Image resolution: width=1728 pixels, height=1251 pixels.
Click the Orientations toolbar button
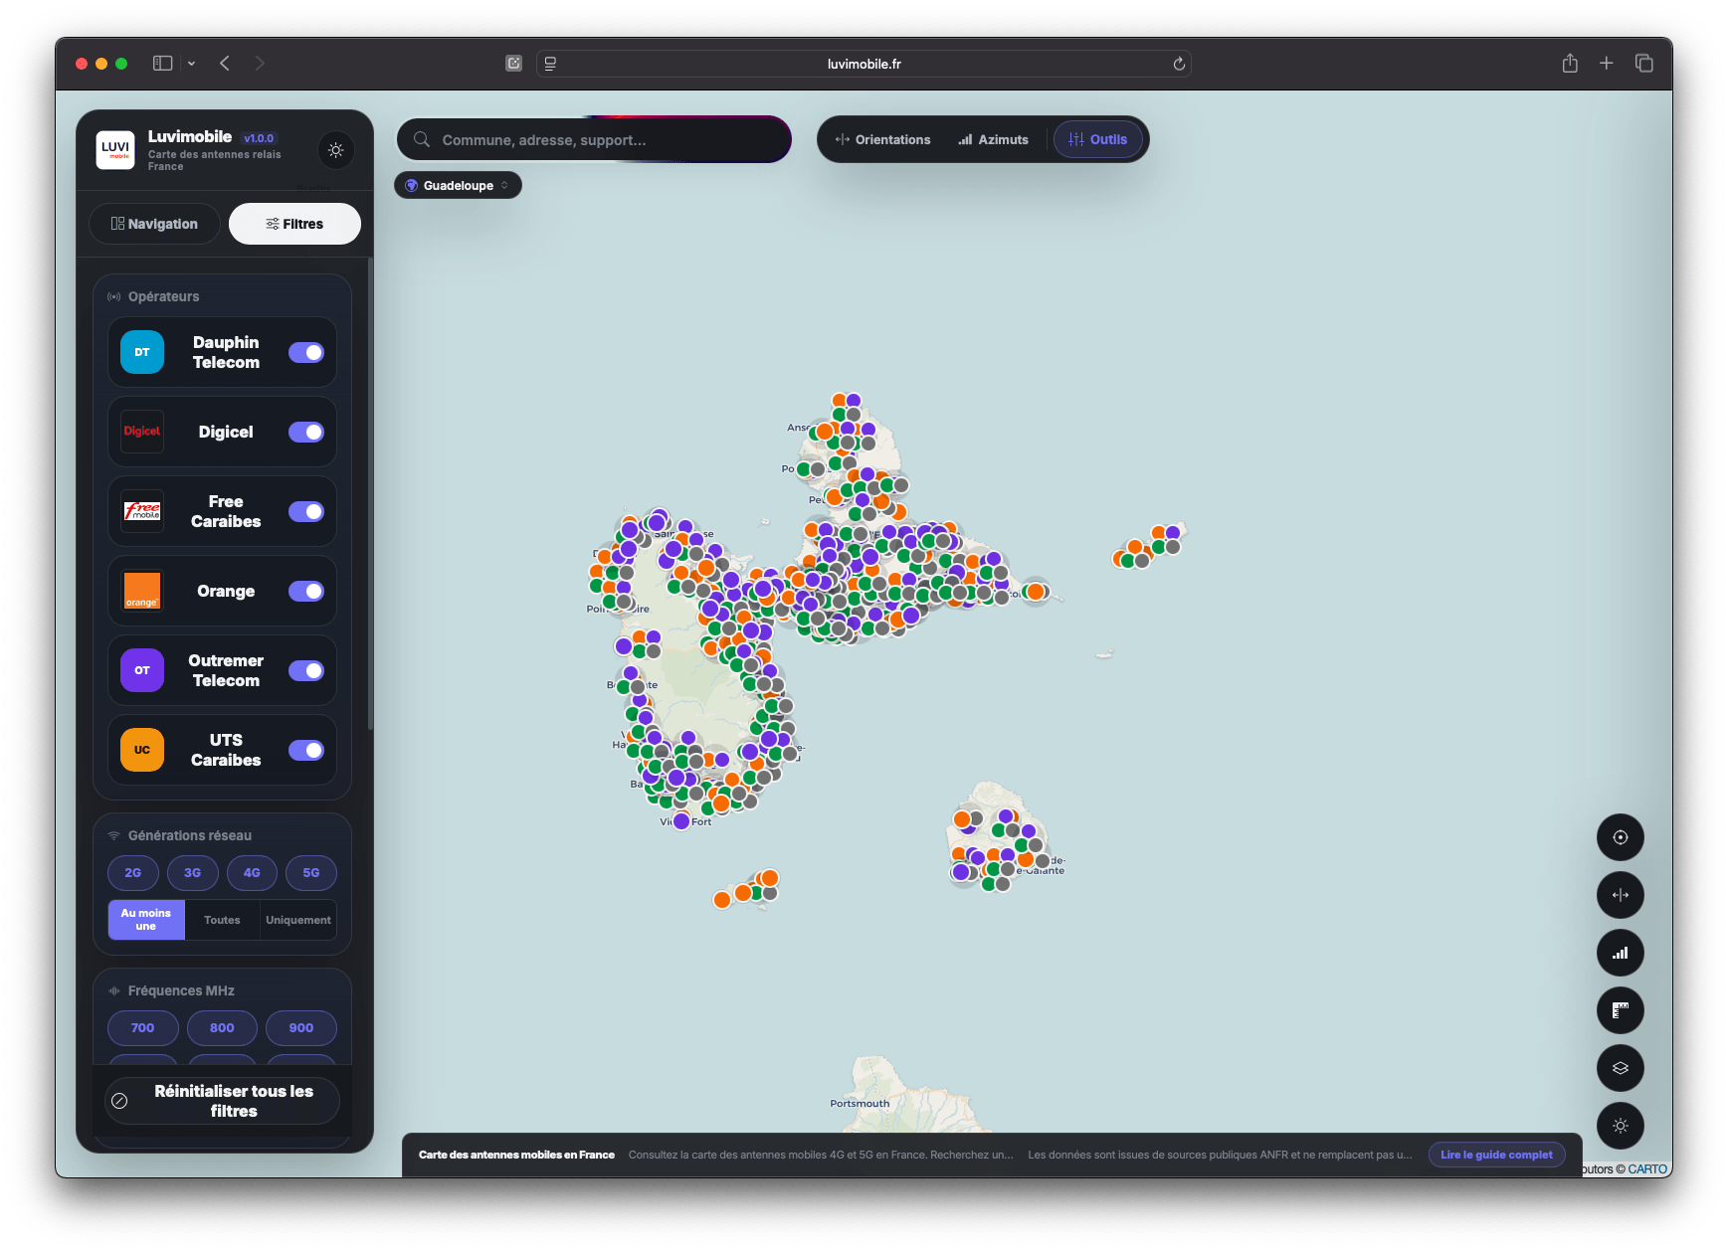(x=882, y=139)
